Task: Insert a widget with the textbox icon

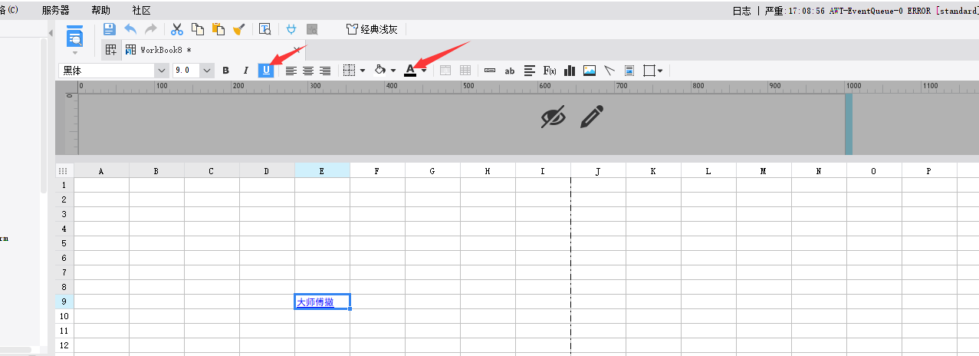Action: pyautogui.click(x=490, y=71)
